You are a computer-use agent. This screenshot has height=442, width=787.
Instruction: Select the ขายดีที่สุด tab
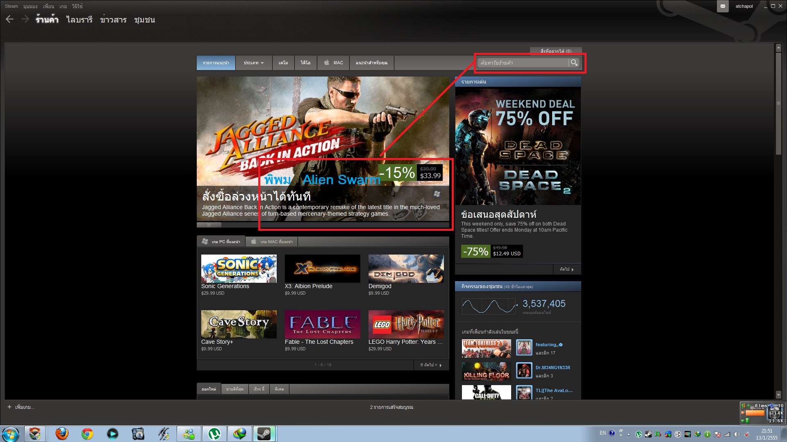click(x=235, y=389)
